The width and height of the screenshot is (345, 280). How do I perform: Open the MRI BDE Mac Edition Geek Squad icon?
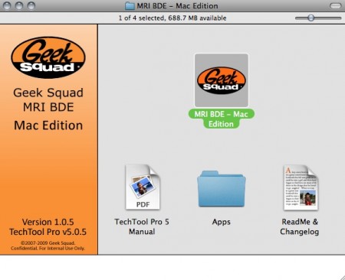[x=222, y=80]
